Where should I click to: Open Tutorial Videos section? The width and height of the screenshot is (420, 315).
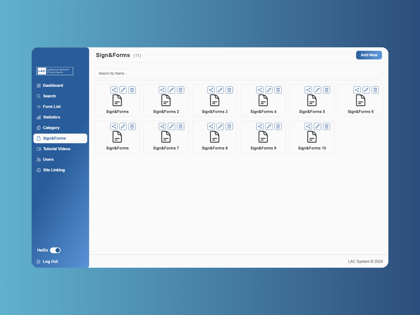57,149
